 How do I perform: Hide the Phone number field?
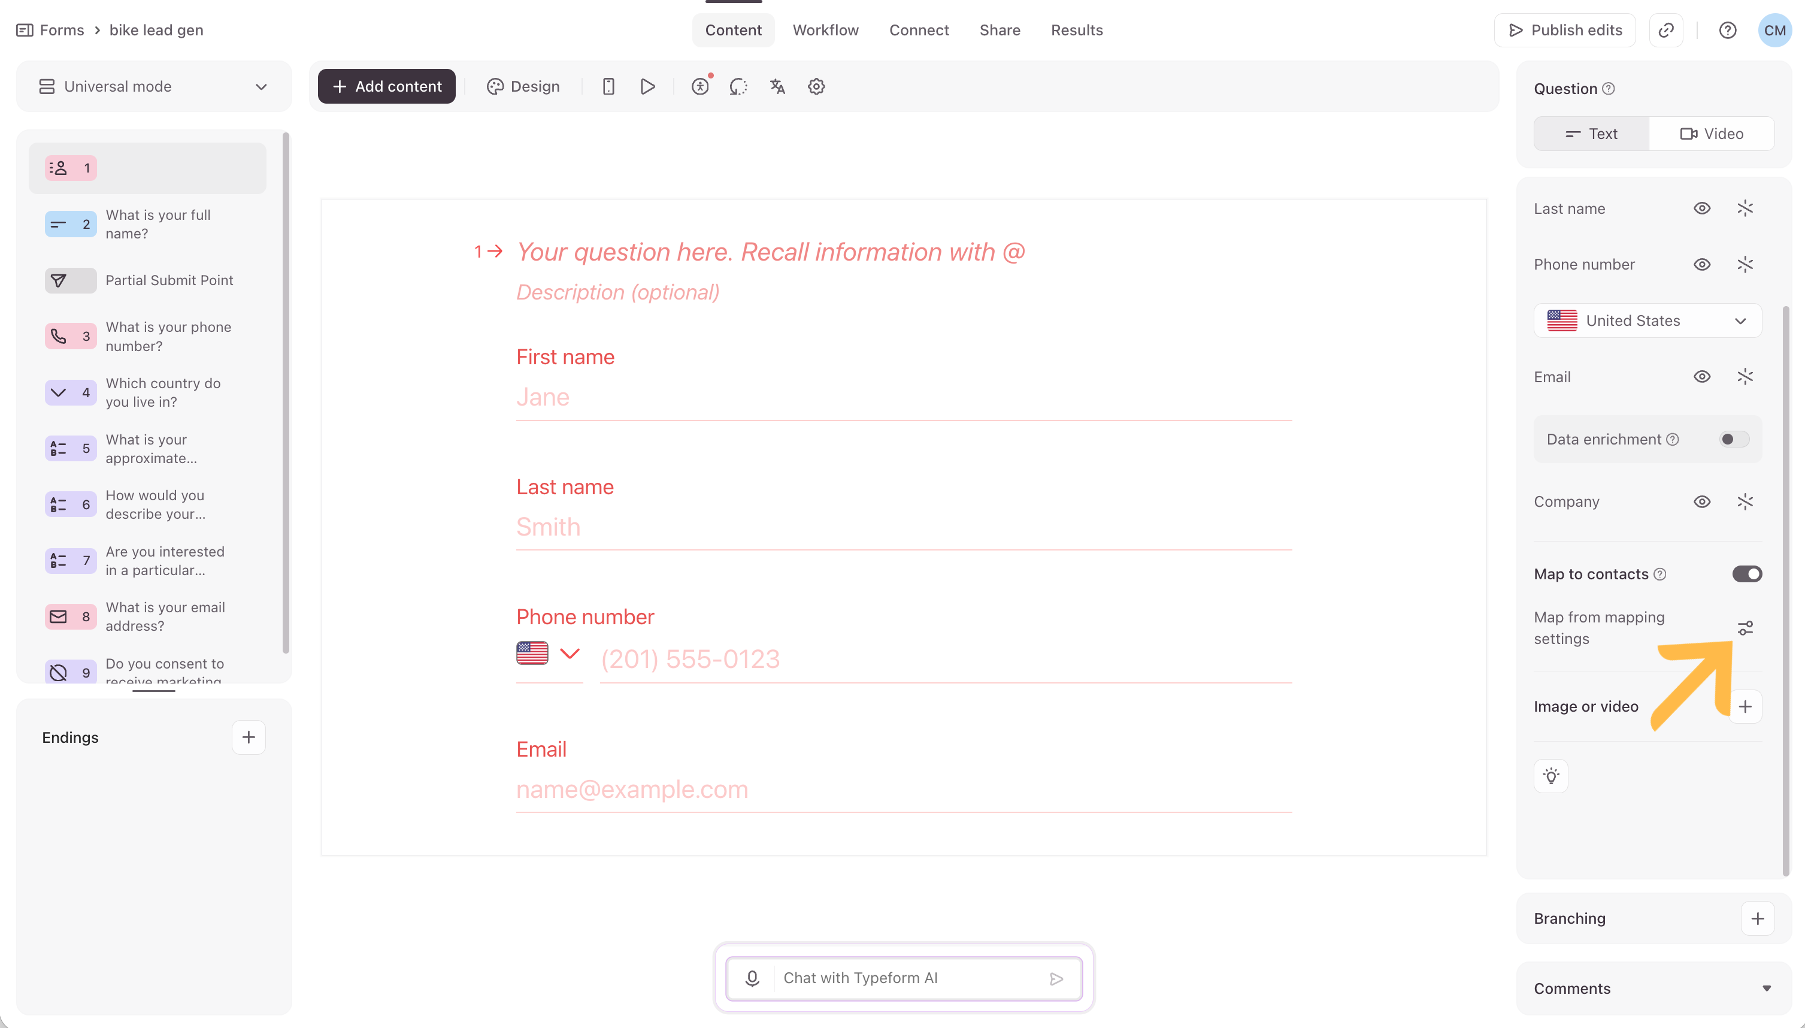(x=1702, y=264)
